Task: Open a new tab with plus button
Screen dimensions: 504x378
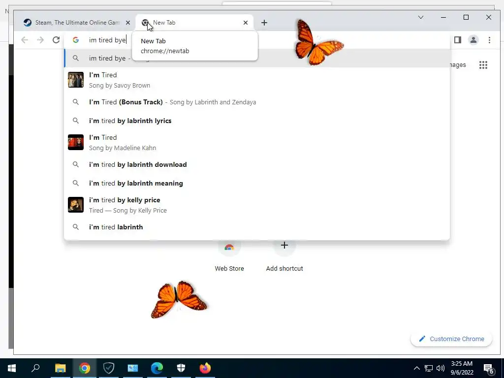Action: pos(264,23)
